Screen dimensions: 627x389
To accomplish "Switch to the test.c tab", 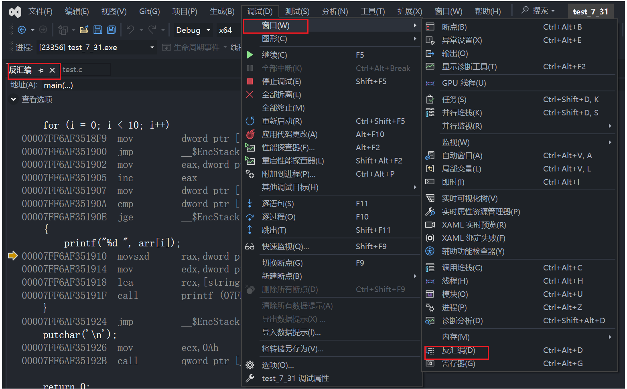I will tap(72, 70).
